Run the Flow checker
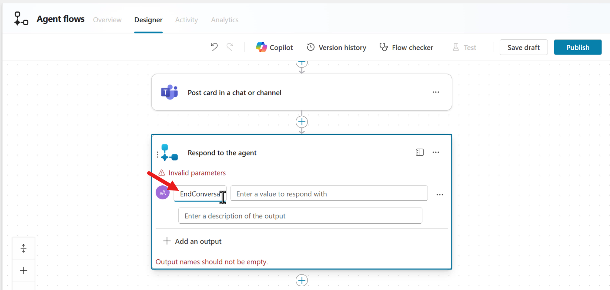 (406, 48)
